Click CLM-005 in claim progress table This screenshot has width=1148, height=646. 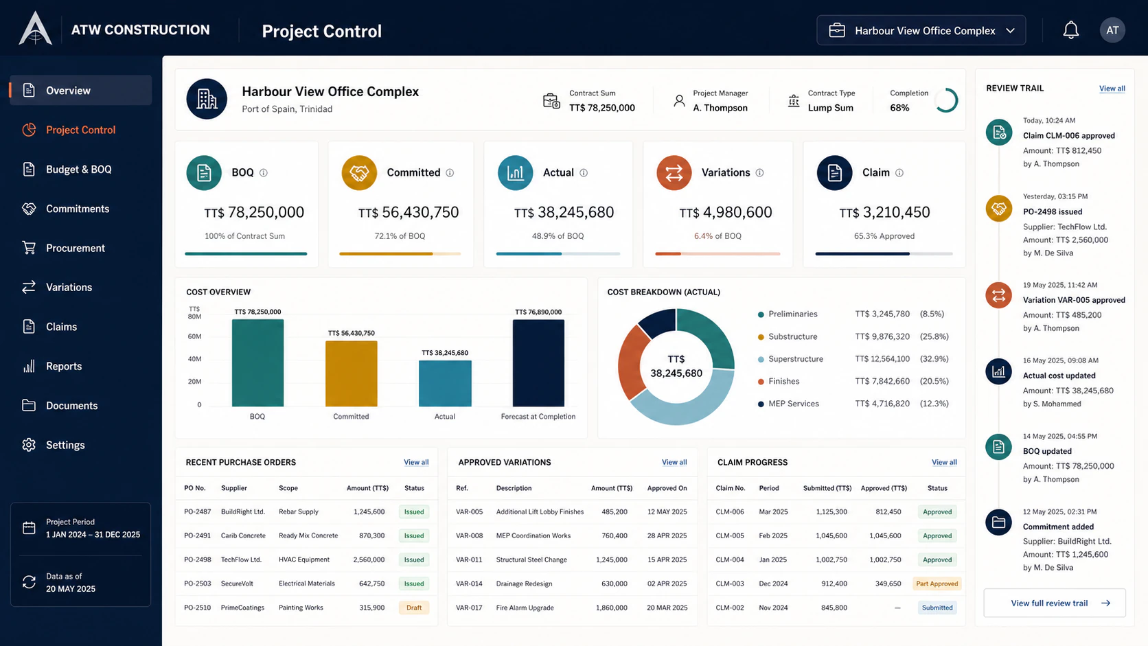click(730, 535)
